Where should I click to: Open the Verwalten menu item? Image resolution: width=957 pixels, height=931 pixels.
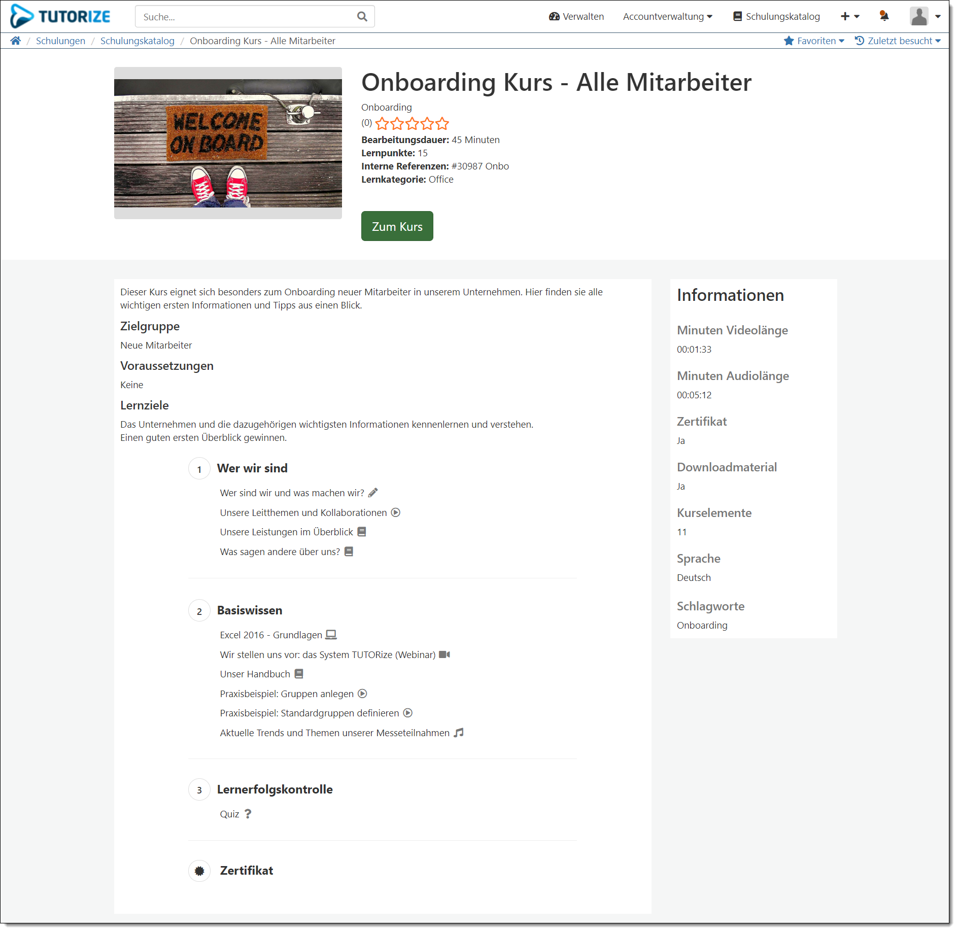(576, 16)
